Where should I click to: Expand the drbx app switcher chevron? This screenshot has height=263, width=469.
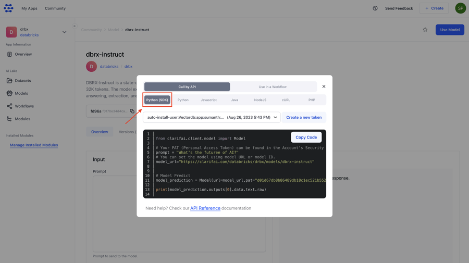pos(65,32)
